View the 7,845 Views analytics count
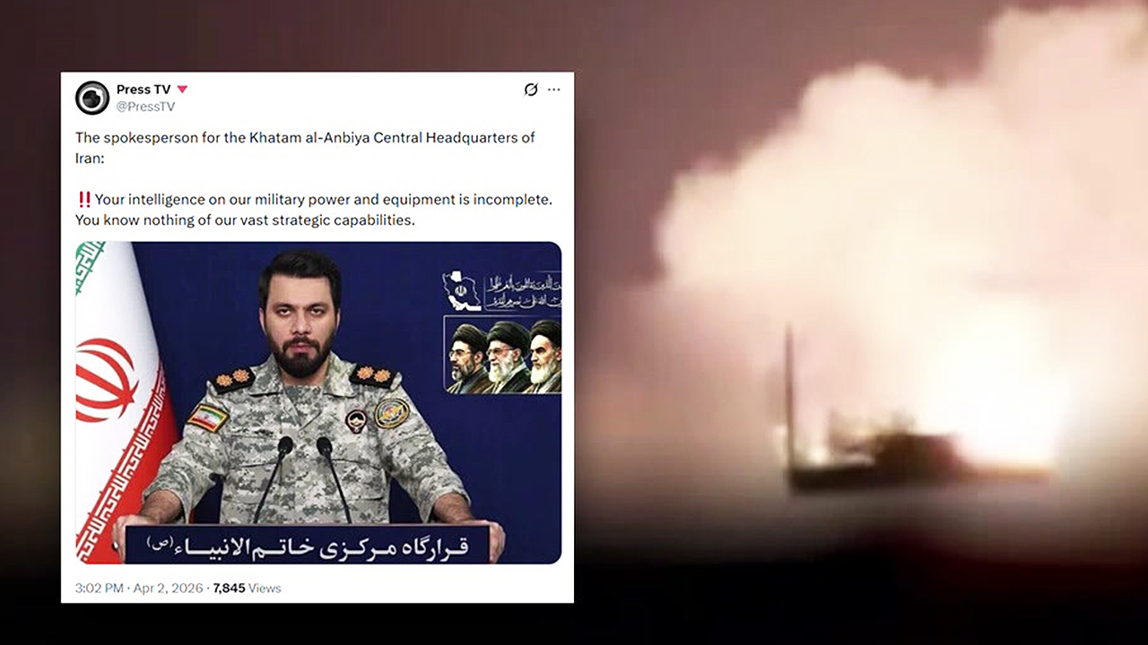 coord(247,589)
